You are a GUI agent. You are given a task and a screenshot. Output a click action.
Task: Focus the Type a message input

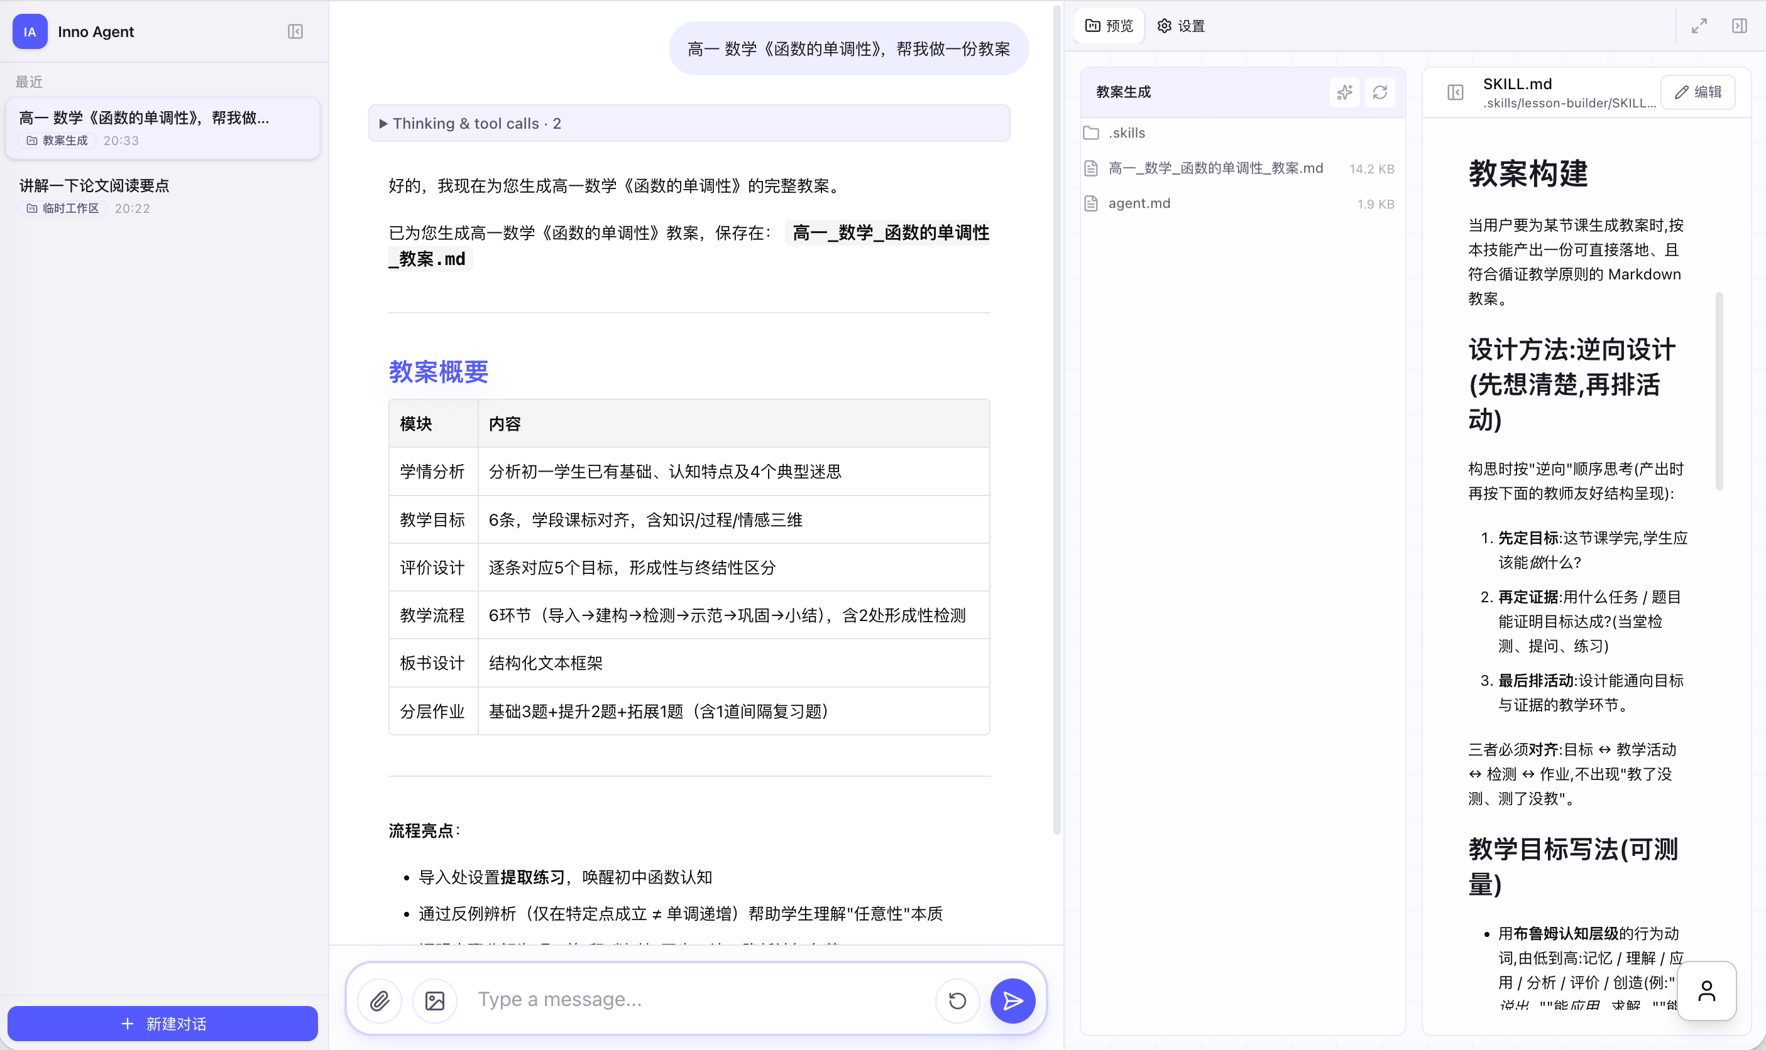(x=698, y=1000)
